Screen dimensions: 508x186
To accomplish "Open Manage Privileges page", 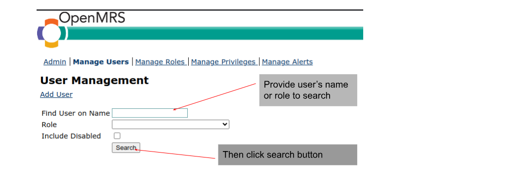I will pyautogui.click(x=224, y=62).
